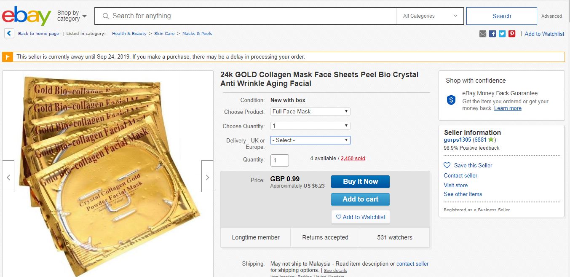Click the eBay logo
Viewport: 570px width, 277px height.
tap(26, 16)
